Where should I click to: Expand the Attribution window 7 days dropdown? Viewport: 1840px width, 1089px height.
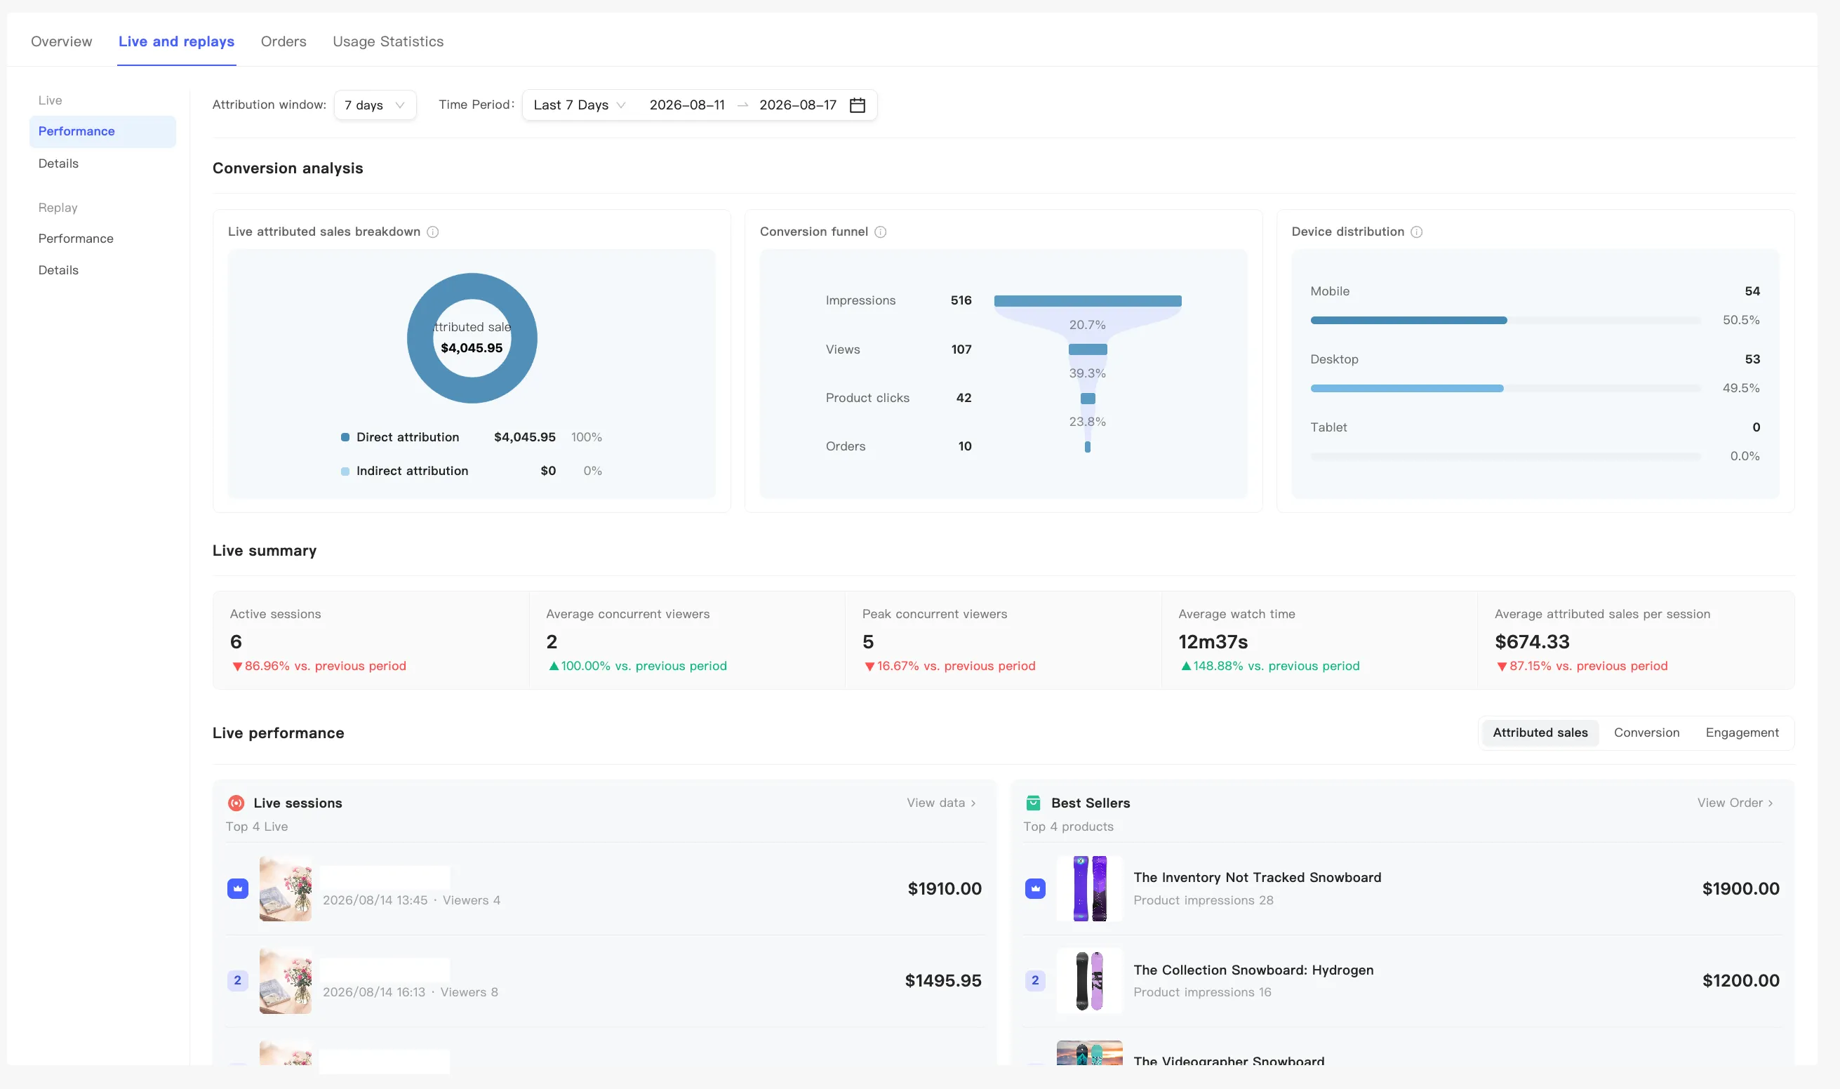click(375, 105)
